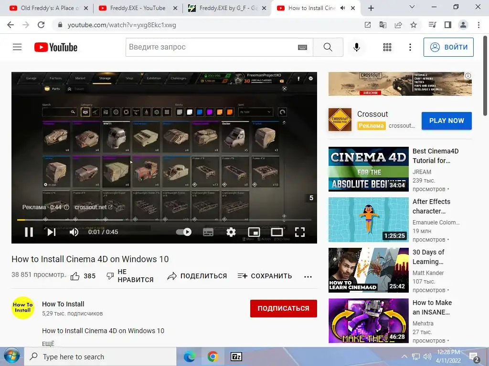Screen dimensions: 489x366
Task: Open After Effects character video thumbnail
Action: tap(368, 220)
